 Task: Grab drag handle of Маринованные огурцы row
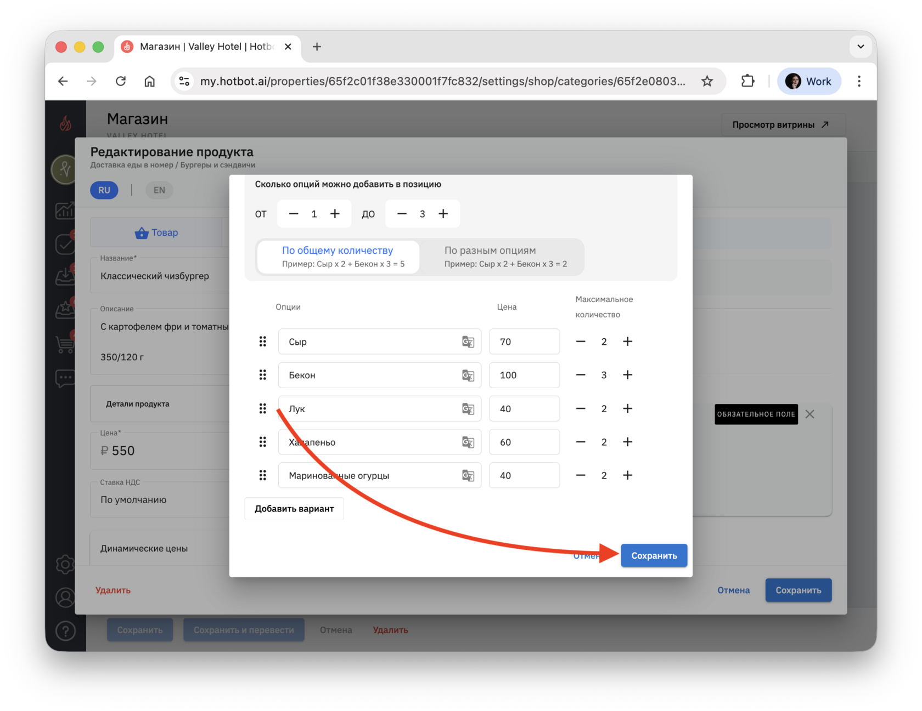click(x=263, y=475)
